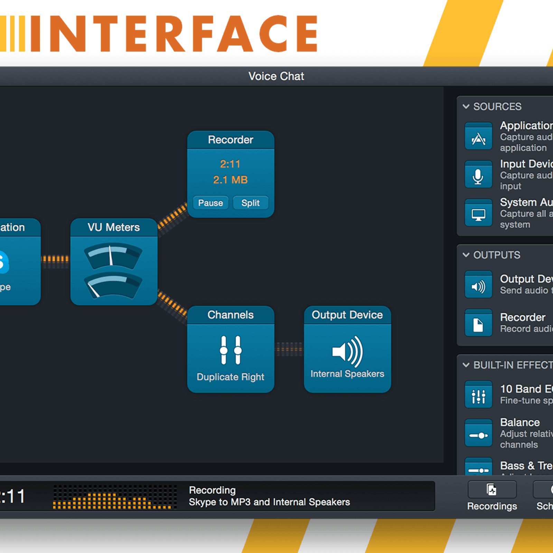Click 'Recorder' name in OUTPUTS list

[523, 317]
